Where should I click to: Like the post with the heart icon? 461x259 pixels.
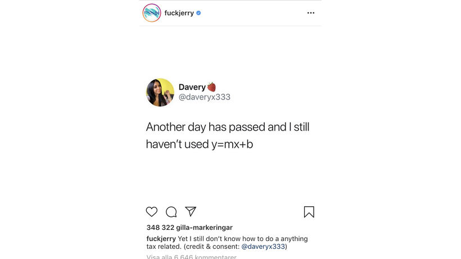pos(152,212)
